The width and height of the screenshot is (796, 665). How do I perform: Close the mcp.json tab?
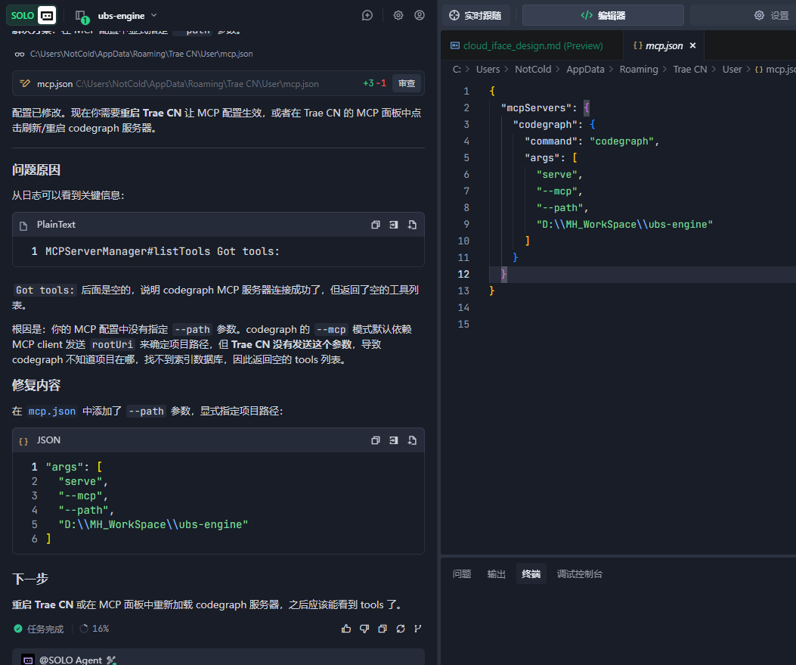click(x=692, y=45)
